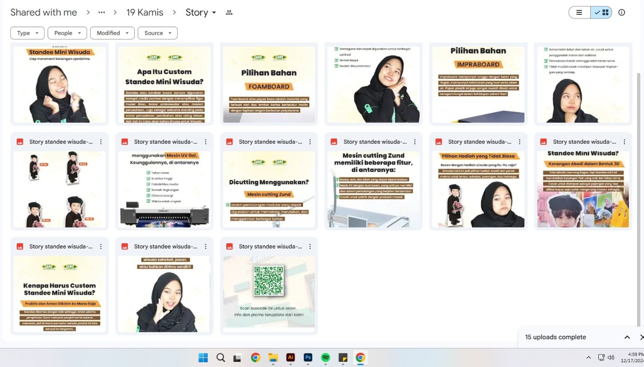Select the grid layout view toggle
Viewport: 644px width, 367px height.
[x=602, y=13]
